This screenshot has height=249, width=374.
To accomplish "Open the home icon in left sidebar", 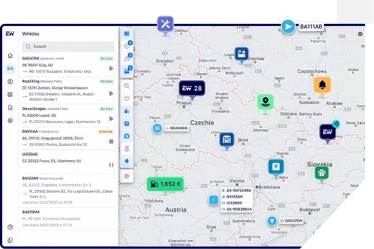I will [x=10, y=56].
